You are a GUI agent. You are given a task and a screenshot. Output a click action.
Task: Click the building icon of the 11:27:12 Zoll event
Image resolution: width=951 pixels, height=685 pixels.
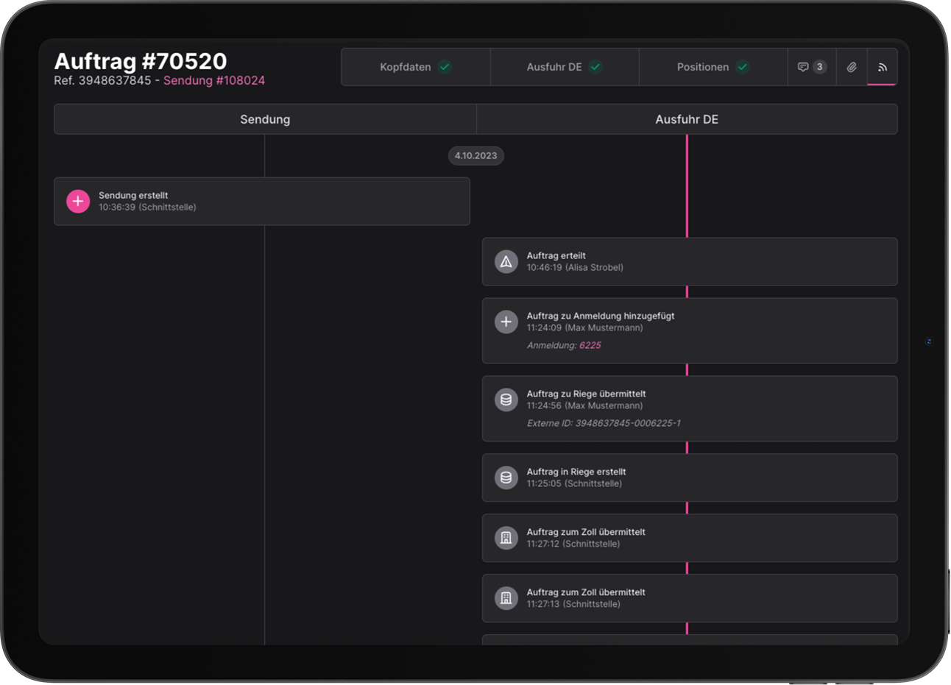pos(506,538)
